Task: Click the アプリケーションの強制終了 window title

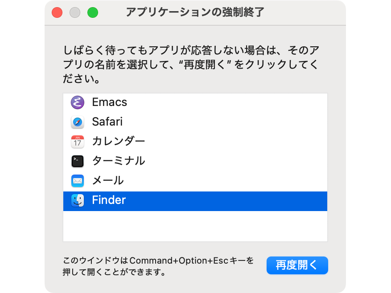Action: (x=195, y=12)
